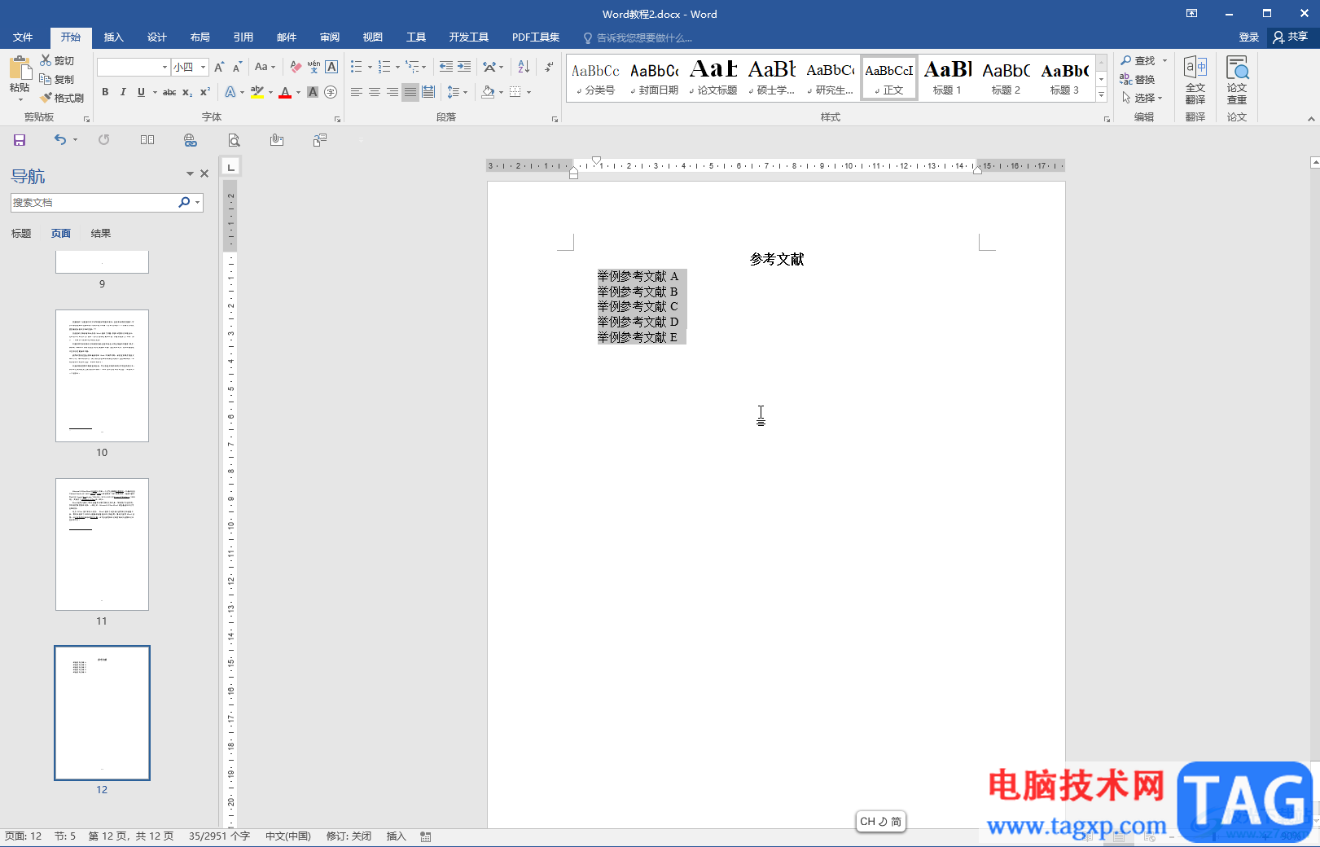Open the font size dropdown

point(204,67)
